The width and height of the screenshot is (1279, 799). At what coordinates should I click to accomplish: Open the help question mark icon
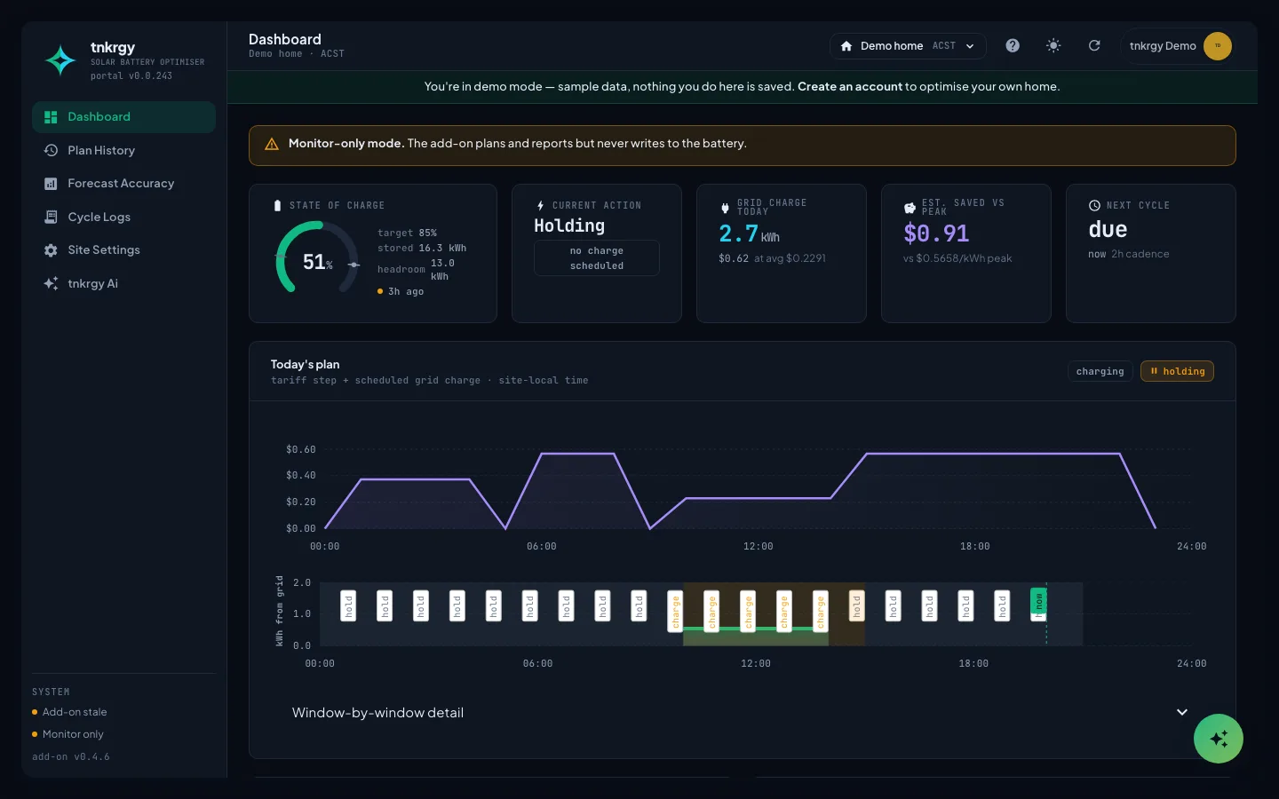point(1013,46)
